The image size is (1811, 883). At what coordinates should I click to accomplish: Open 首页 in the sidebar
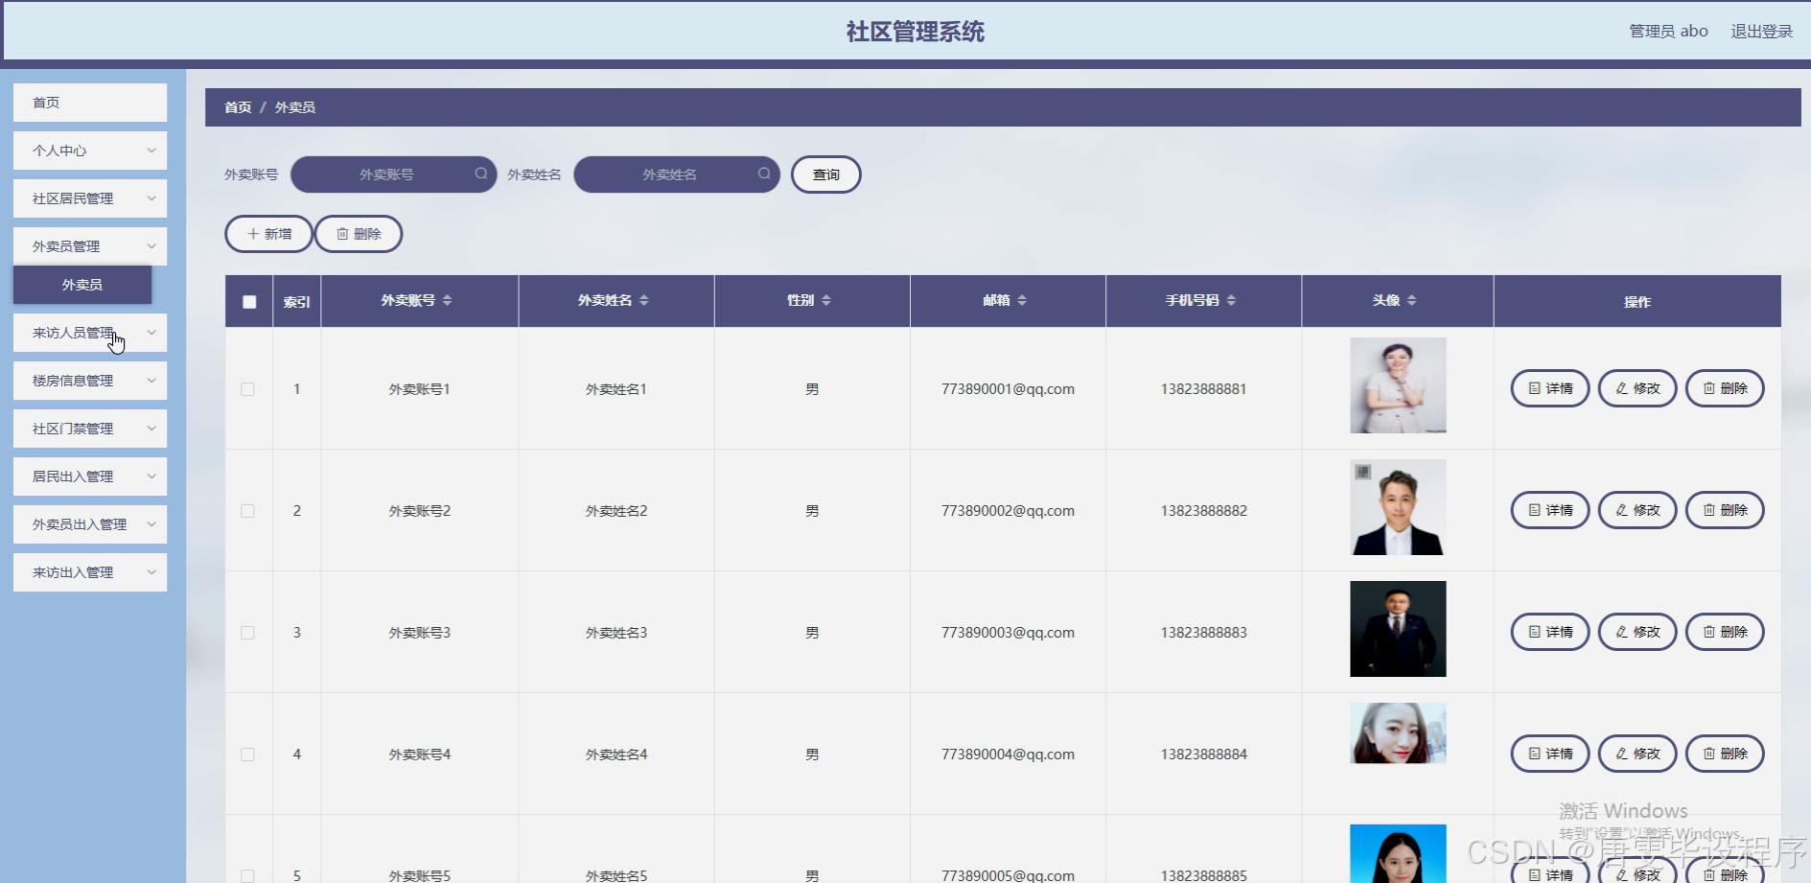[x=90, y=103]
